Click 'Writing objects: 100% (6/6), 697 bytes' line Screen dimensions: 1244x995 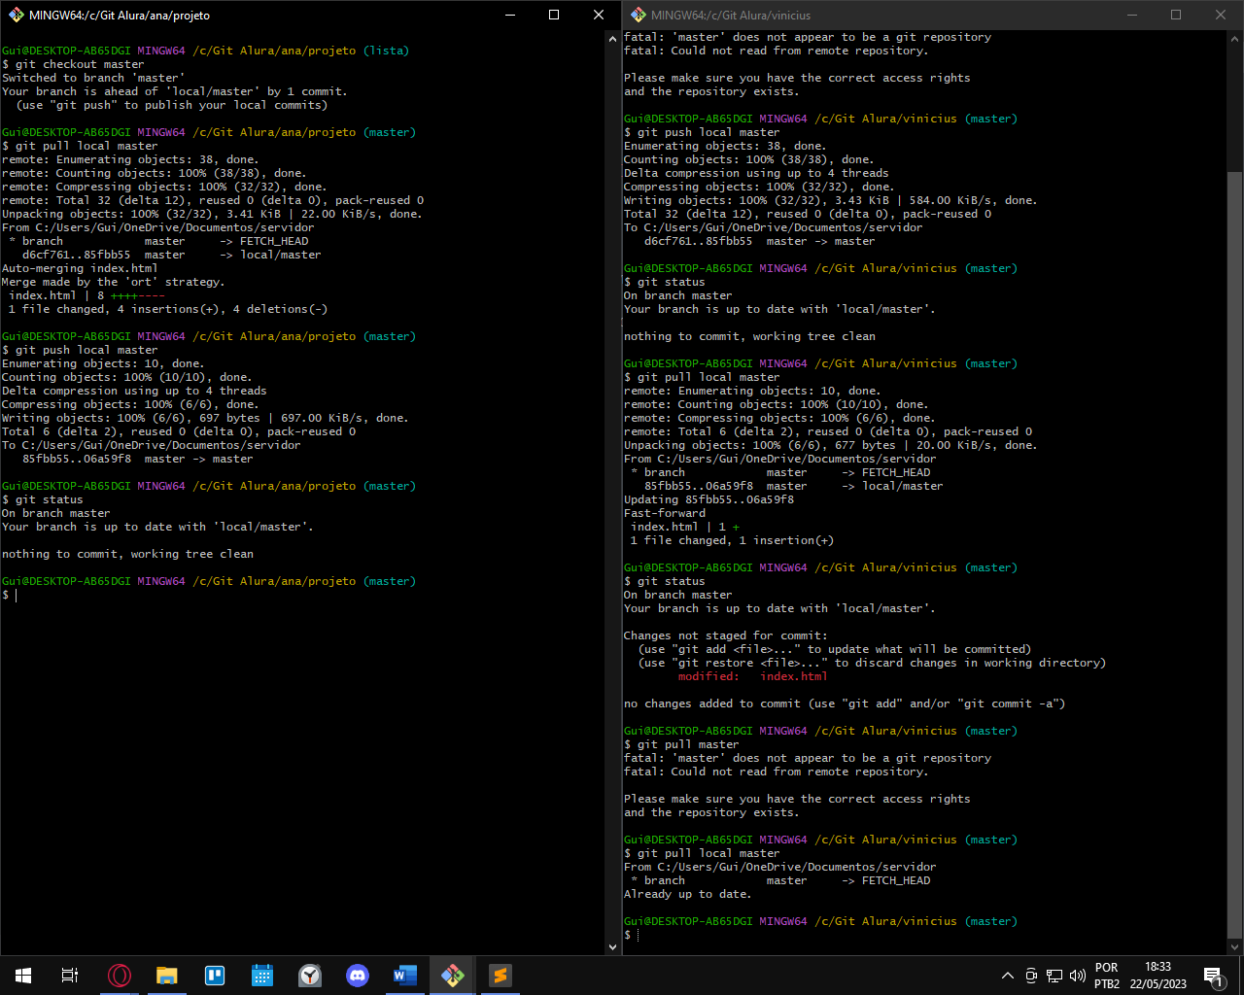pos(205,418)
